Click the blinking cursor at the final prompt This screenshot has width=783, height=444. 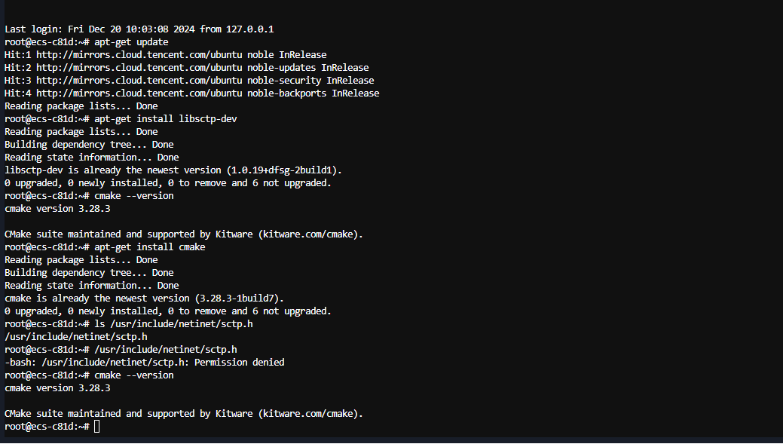click(x=97, y=426)
